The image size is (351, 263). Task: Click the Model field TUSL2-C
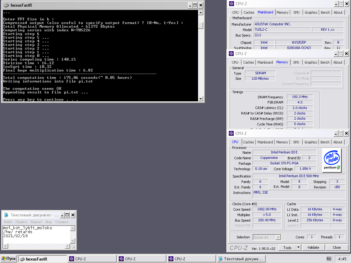click(282, 30)
